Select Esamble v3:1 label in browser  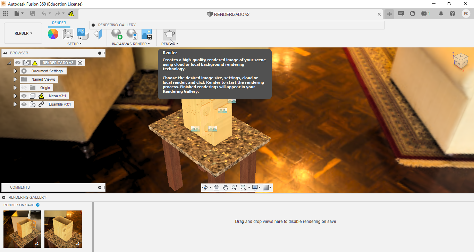(60, 104)
